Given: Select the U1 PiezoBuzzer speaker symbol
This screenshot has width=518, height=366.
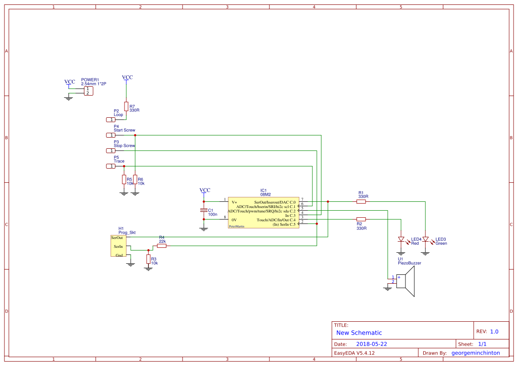Looking at the screenshot, I should (405, 281).
